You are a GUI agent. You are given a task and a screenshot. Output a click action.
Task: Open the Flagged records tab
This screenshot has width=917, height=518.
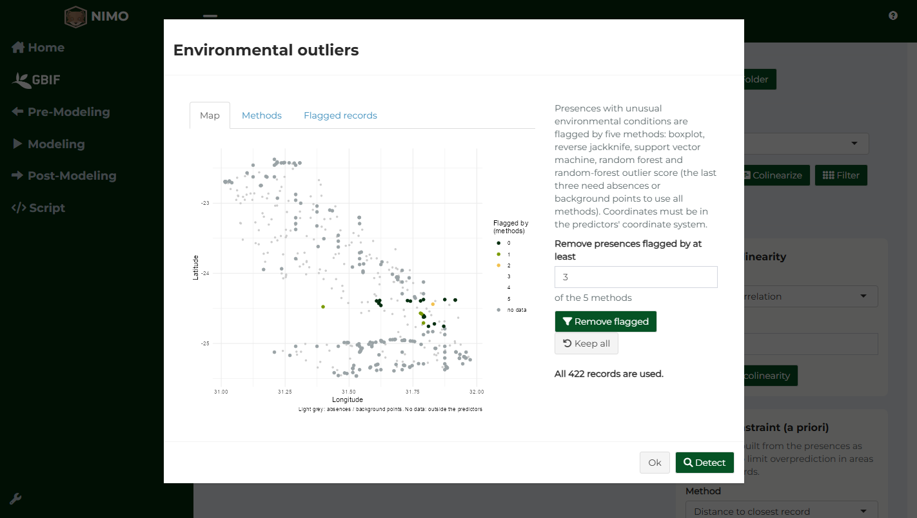(340, 115)
